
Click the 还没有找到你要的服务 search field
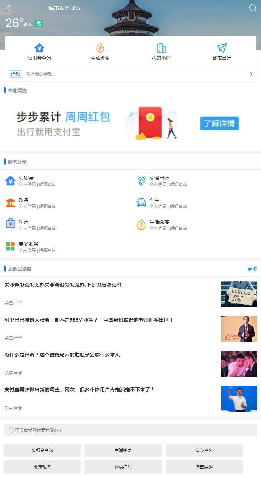click(130, 430)
